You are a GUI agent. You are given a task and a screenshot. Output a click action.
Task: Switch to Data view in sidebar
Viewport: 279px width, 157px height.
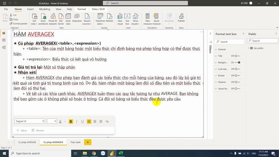click(4, 40)
